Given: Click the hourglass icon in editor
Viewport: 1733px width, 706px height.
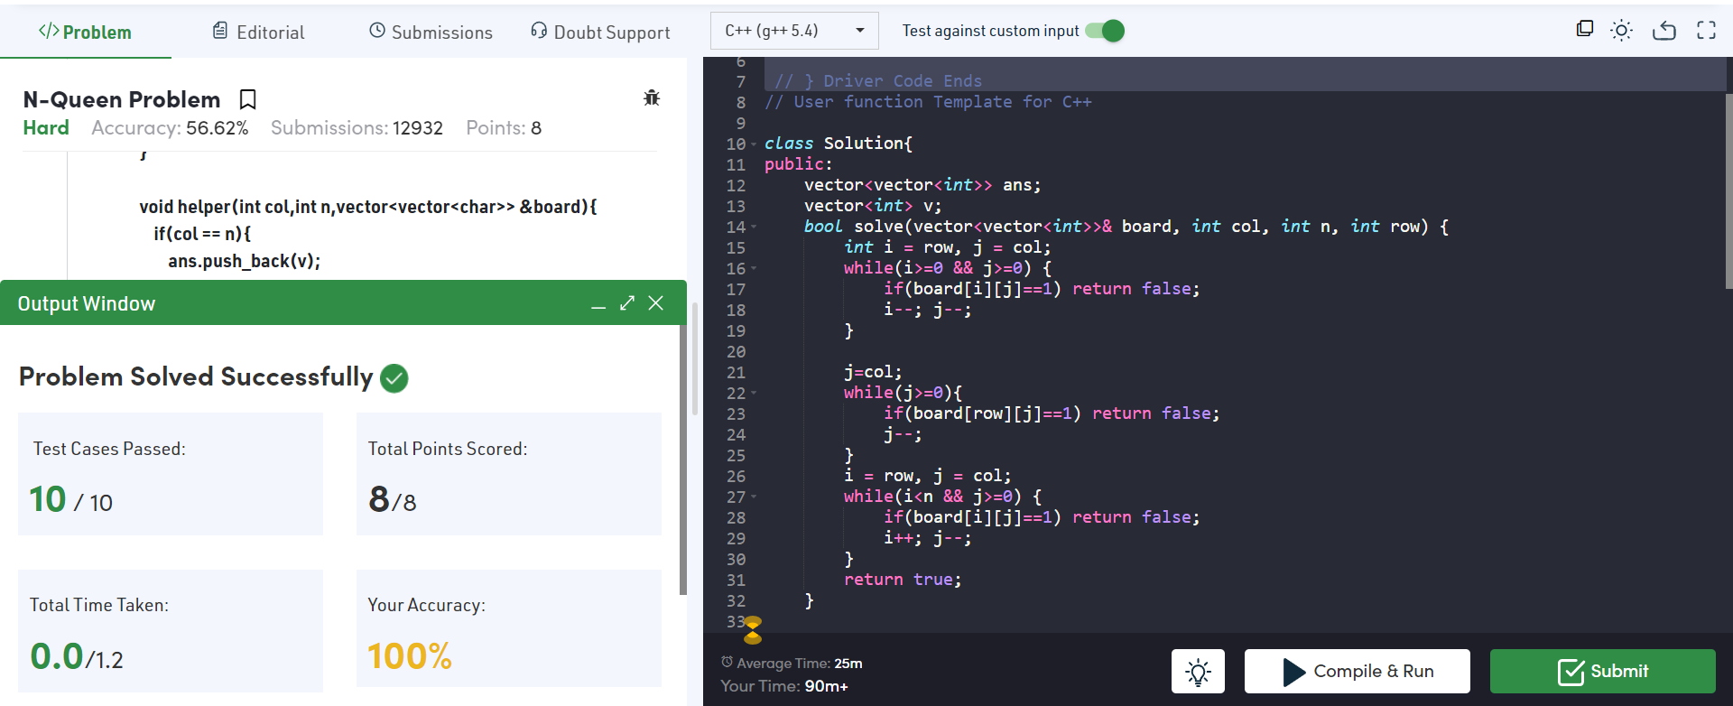Looking at the screenshot, I should pyautogui.click(x=753, y=630).
